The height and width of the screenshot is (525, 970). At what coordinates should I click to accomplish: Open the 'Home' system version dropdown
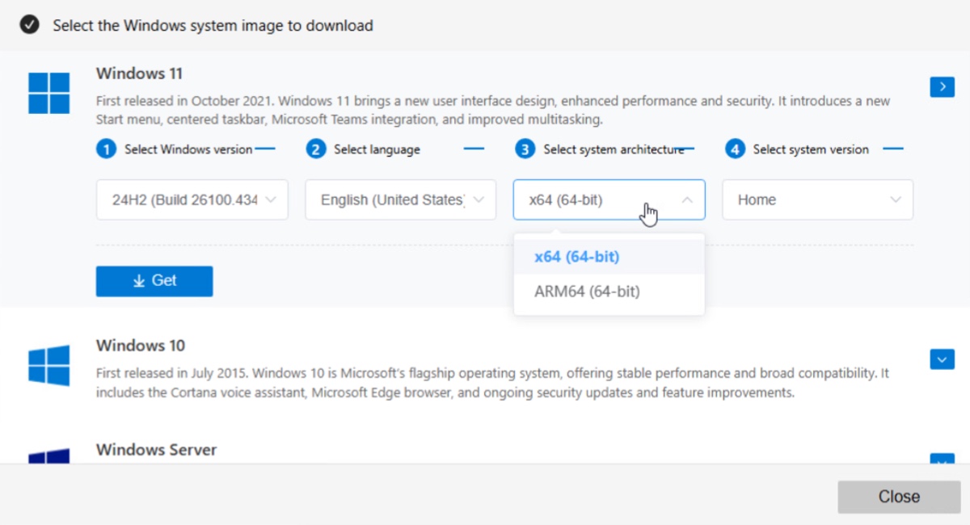click(816, 199)
